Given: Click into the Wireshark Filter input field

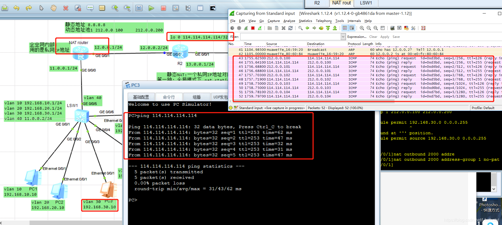Looking at the screenshot, I should point(290,37).
